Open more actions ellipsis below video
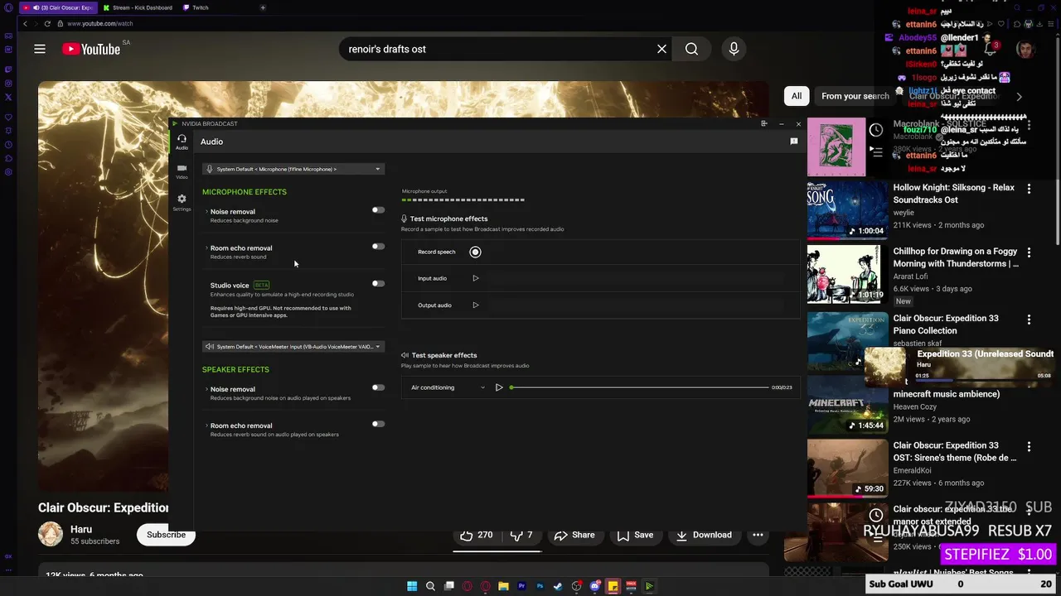The image size is (1061, 596). pyautogui.click(x=758, y=535)
